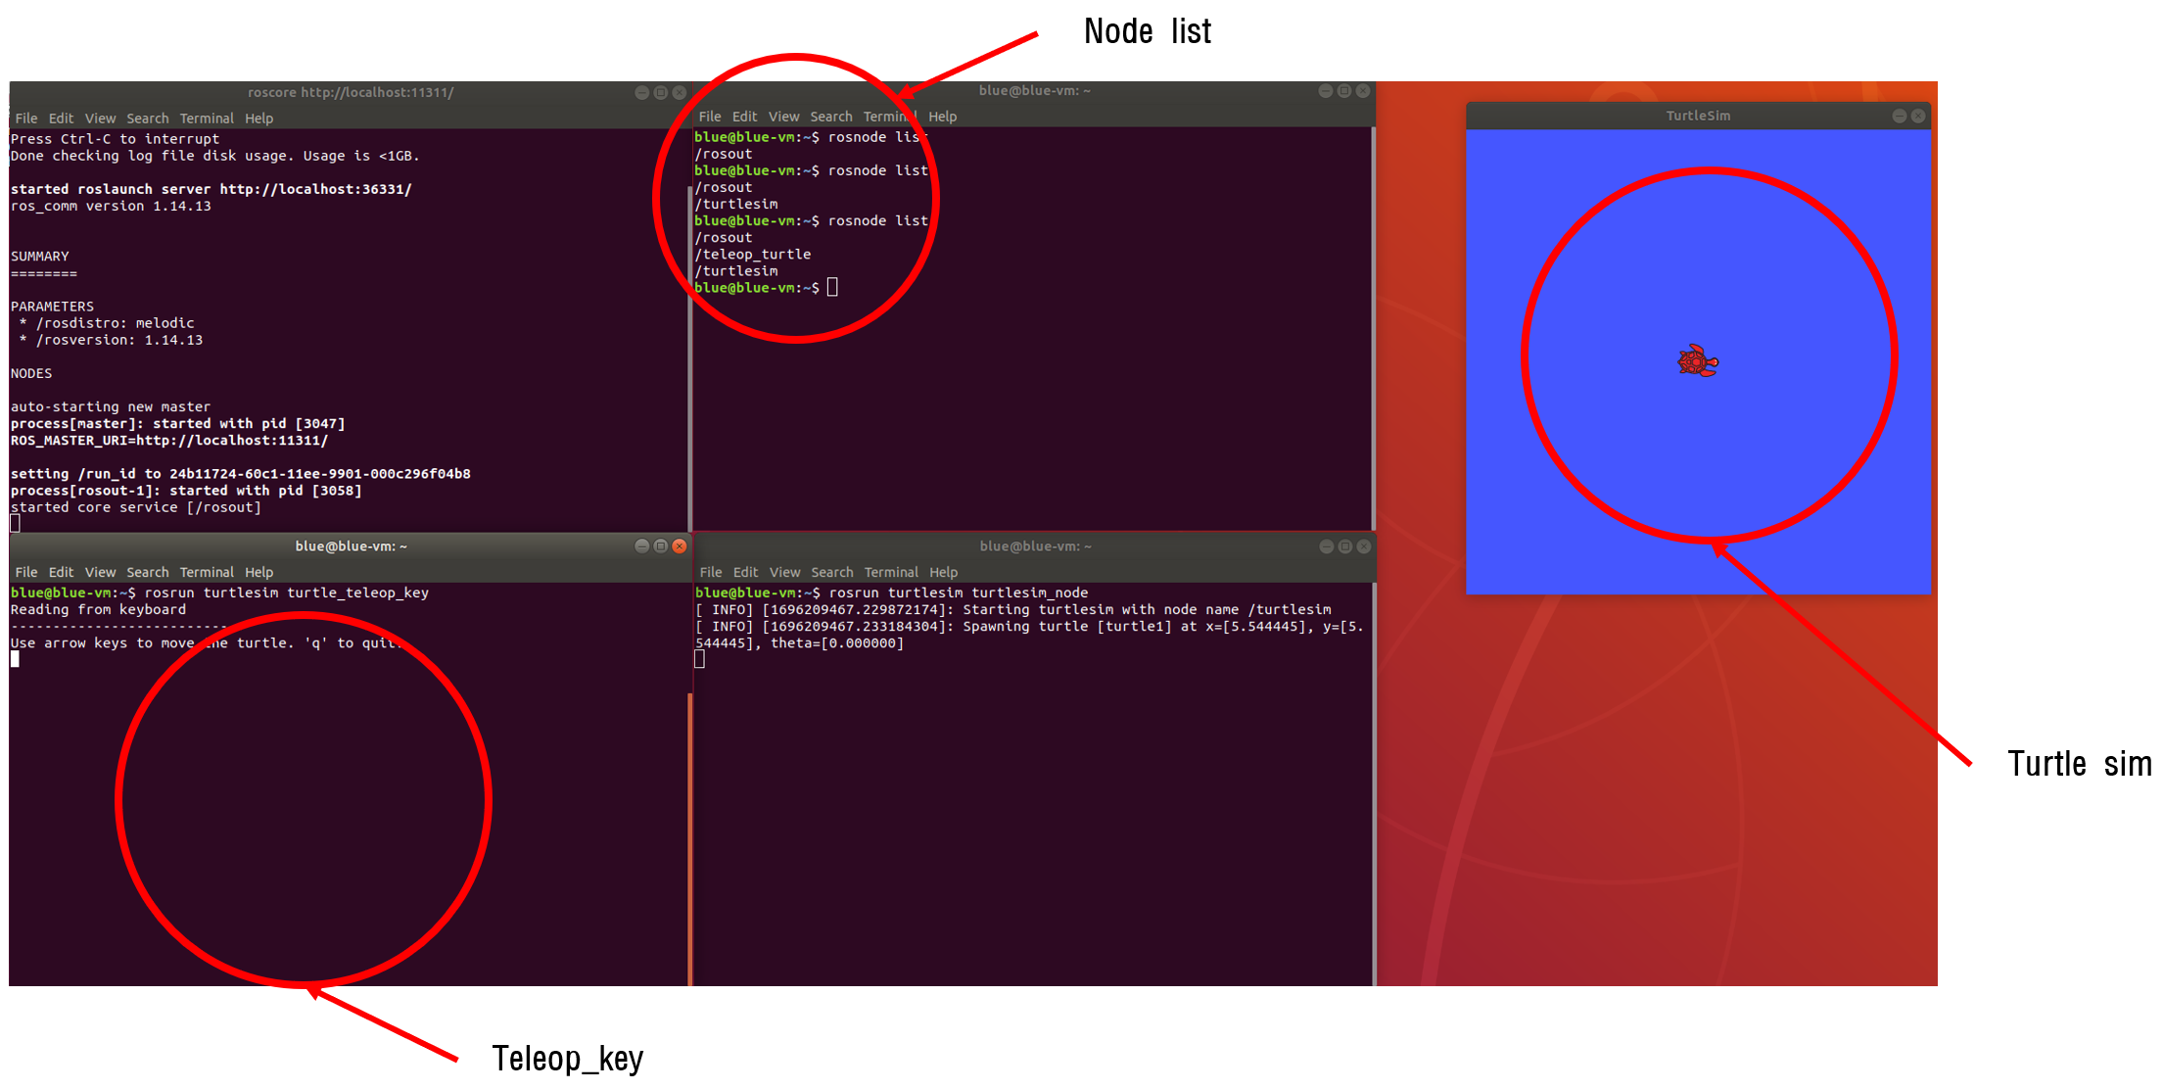Minimize the rosnode list terminal window
This screenshot has height=1090, width=2163.
1325,91
